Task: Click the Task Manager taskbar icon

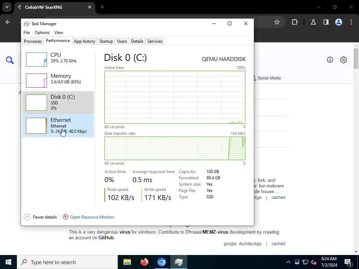Action: (178, 262)
